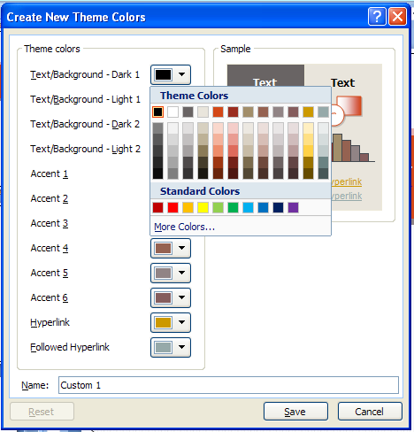Pick the light beige theme color swatch
This screenshot has height=432, width=414.
tap(203, 112)
